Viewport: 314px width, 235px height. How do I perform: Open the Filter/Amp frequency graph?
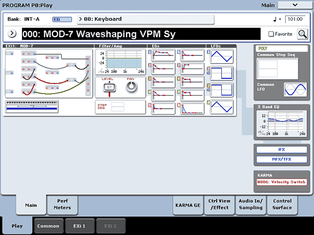point(120,62)
